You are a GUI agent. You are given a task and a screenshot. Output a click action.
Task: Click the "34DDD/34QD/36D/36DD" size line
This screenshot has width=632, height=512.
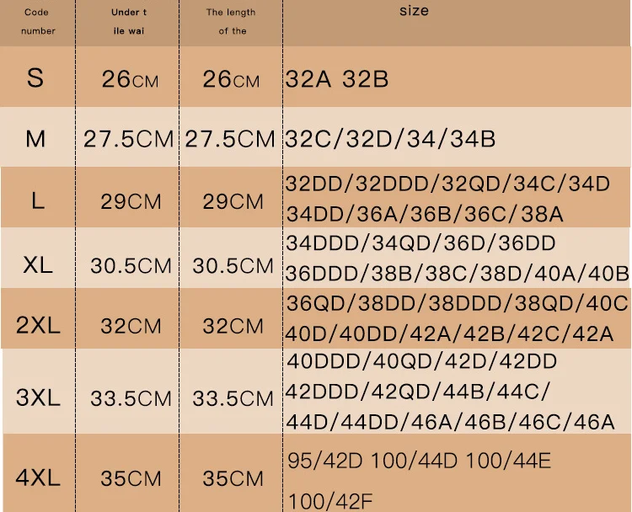(x=421, y=244)
